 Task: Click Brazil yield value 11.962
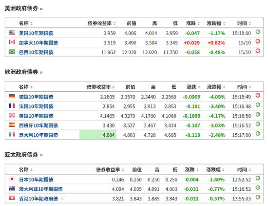point(108,52)
